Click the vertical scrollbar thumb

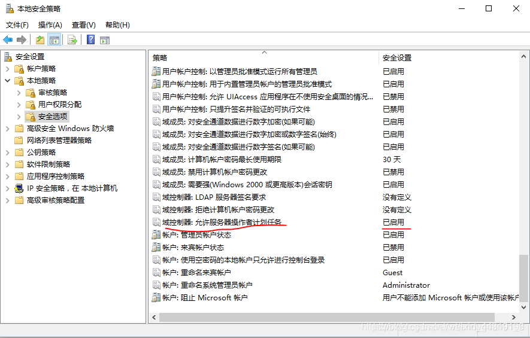523,278
